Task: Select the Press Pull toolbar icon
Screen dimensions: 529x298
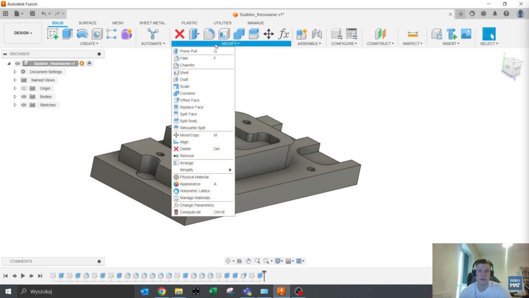Action: (195, 35)
